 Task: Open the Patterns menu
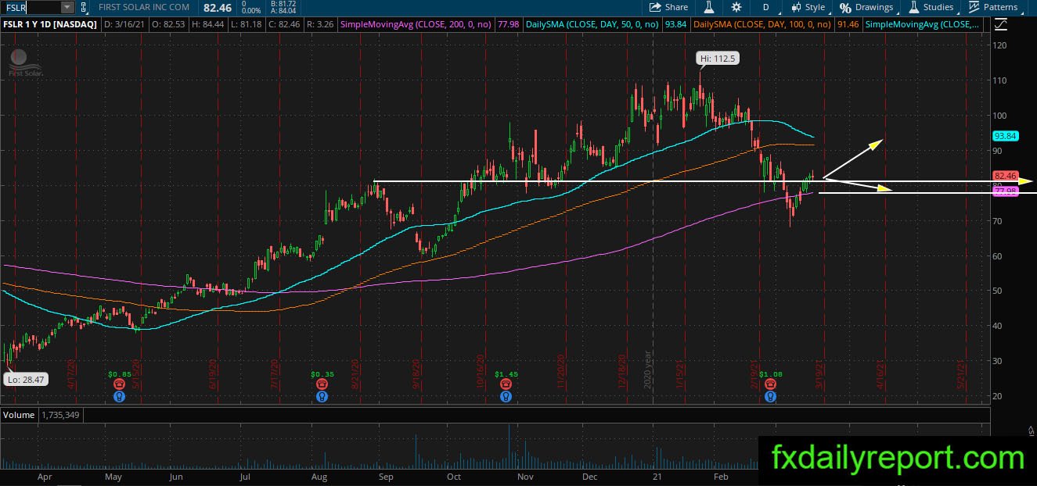pos(993,7)
